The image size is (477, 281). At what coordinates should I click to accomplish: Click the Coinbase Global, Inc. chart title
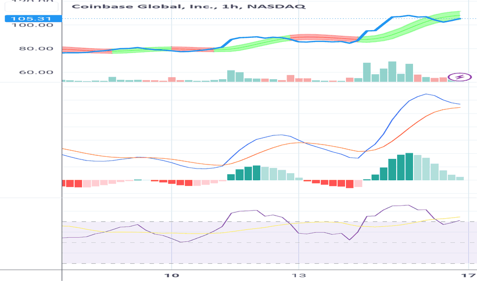pyautogui.click(x=188, y=6)
